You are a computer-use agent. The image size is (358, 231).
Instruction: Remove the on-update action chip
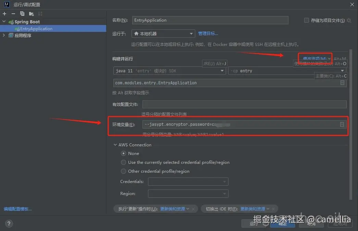click(x=193, y=209)
